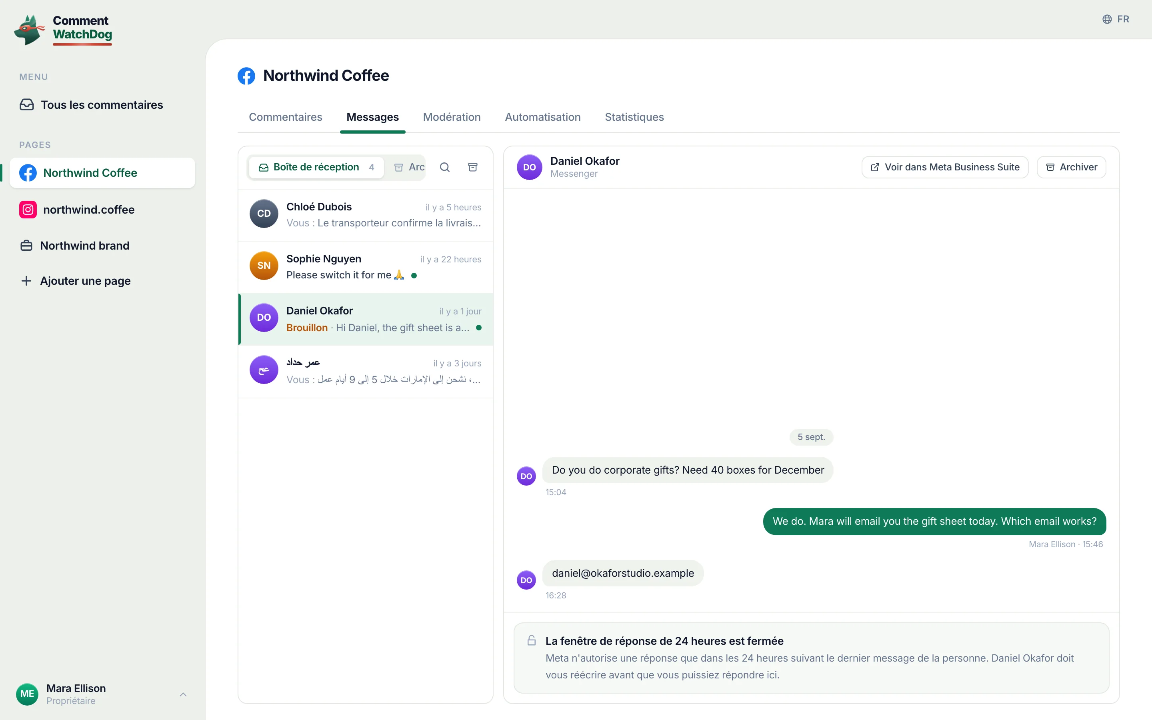
Task: Click the unread dot on Daniel Okafor row
Action: [478, 328]
